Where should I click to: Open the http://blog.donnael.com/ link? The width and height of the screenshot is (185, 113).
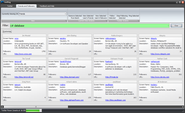[70, 77]
